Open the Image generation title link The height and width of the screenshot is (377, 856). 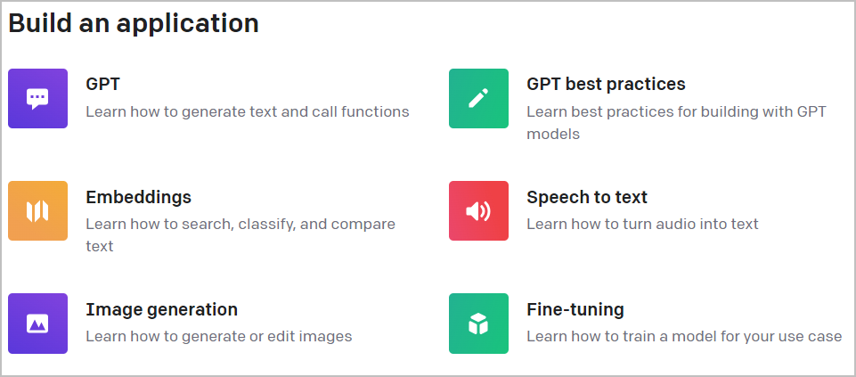click(161, 309)
